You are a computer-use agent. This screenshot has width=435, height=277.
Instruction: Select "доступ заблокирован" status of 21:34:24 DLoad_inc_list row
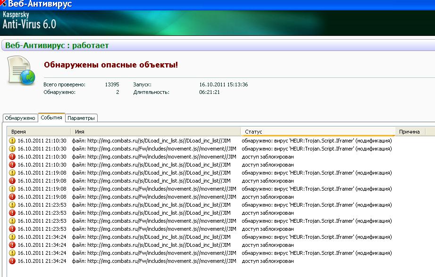pos(268,245)
